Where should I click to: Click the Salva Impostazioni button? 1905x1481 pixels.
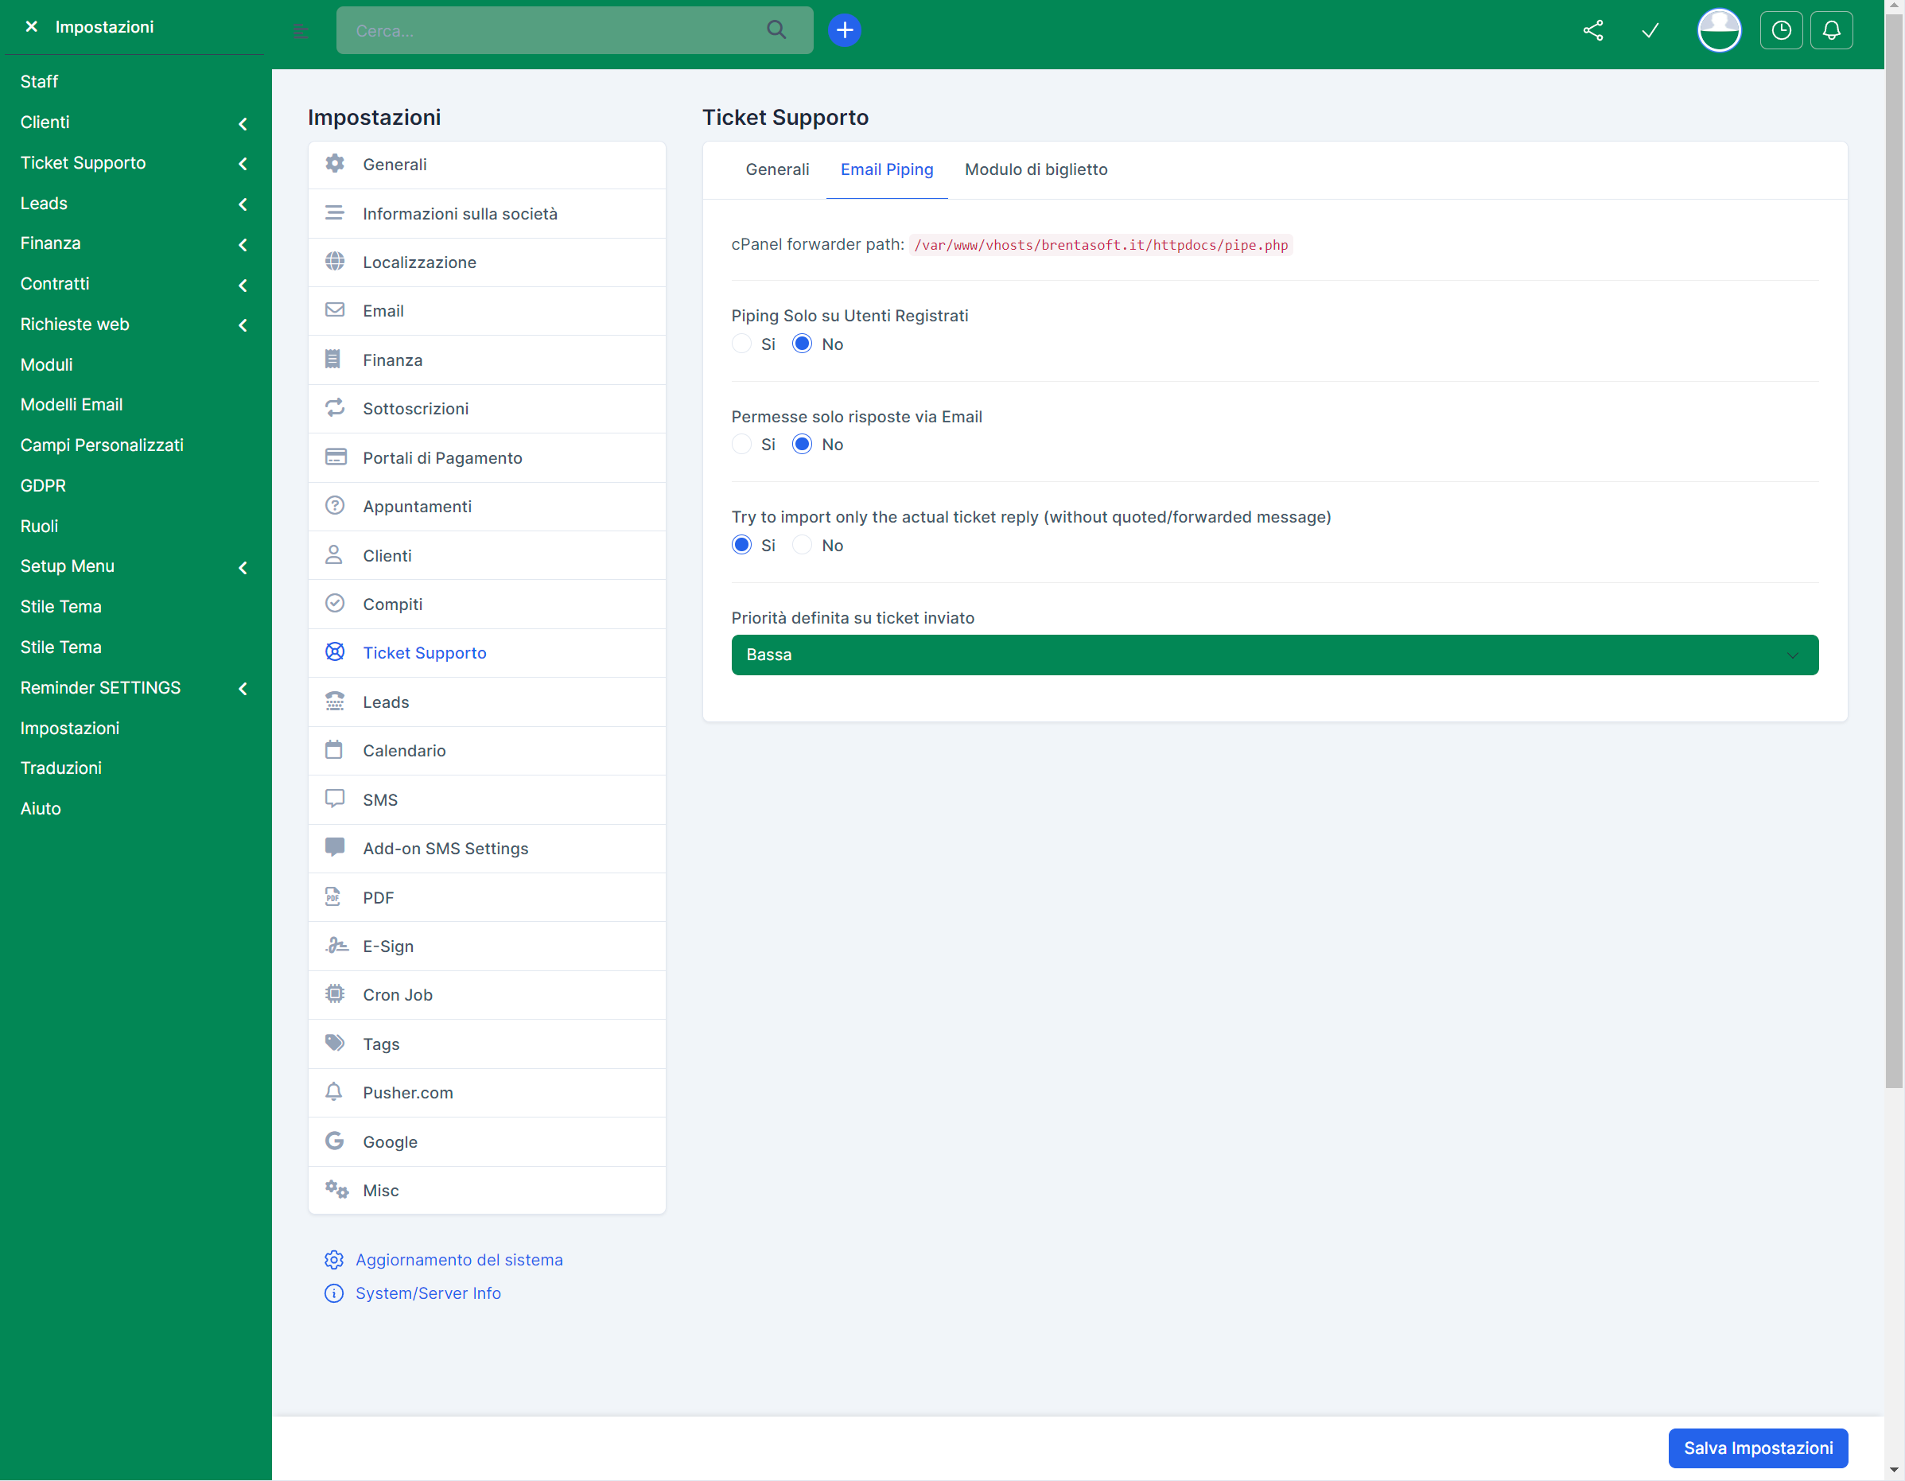point(1757,1448)
